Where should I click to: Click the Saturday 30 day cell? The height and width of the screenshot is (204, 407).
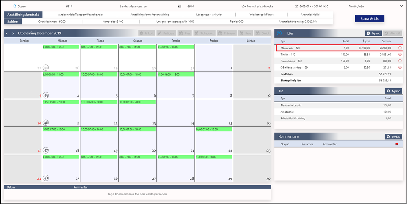[x=252, y=168]
